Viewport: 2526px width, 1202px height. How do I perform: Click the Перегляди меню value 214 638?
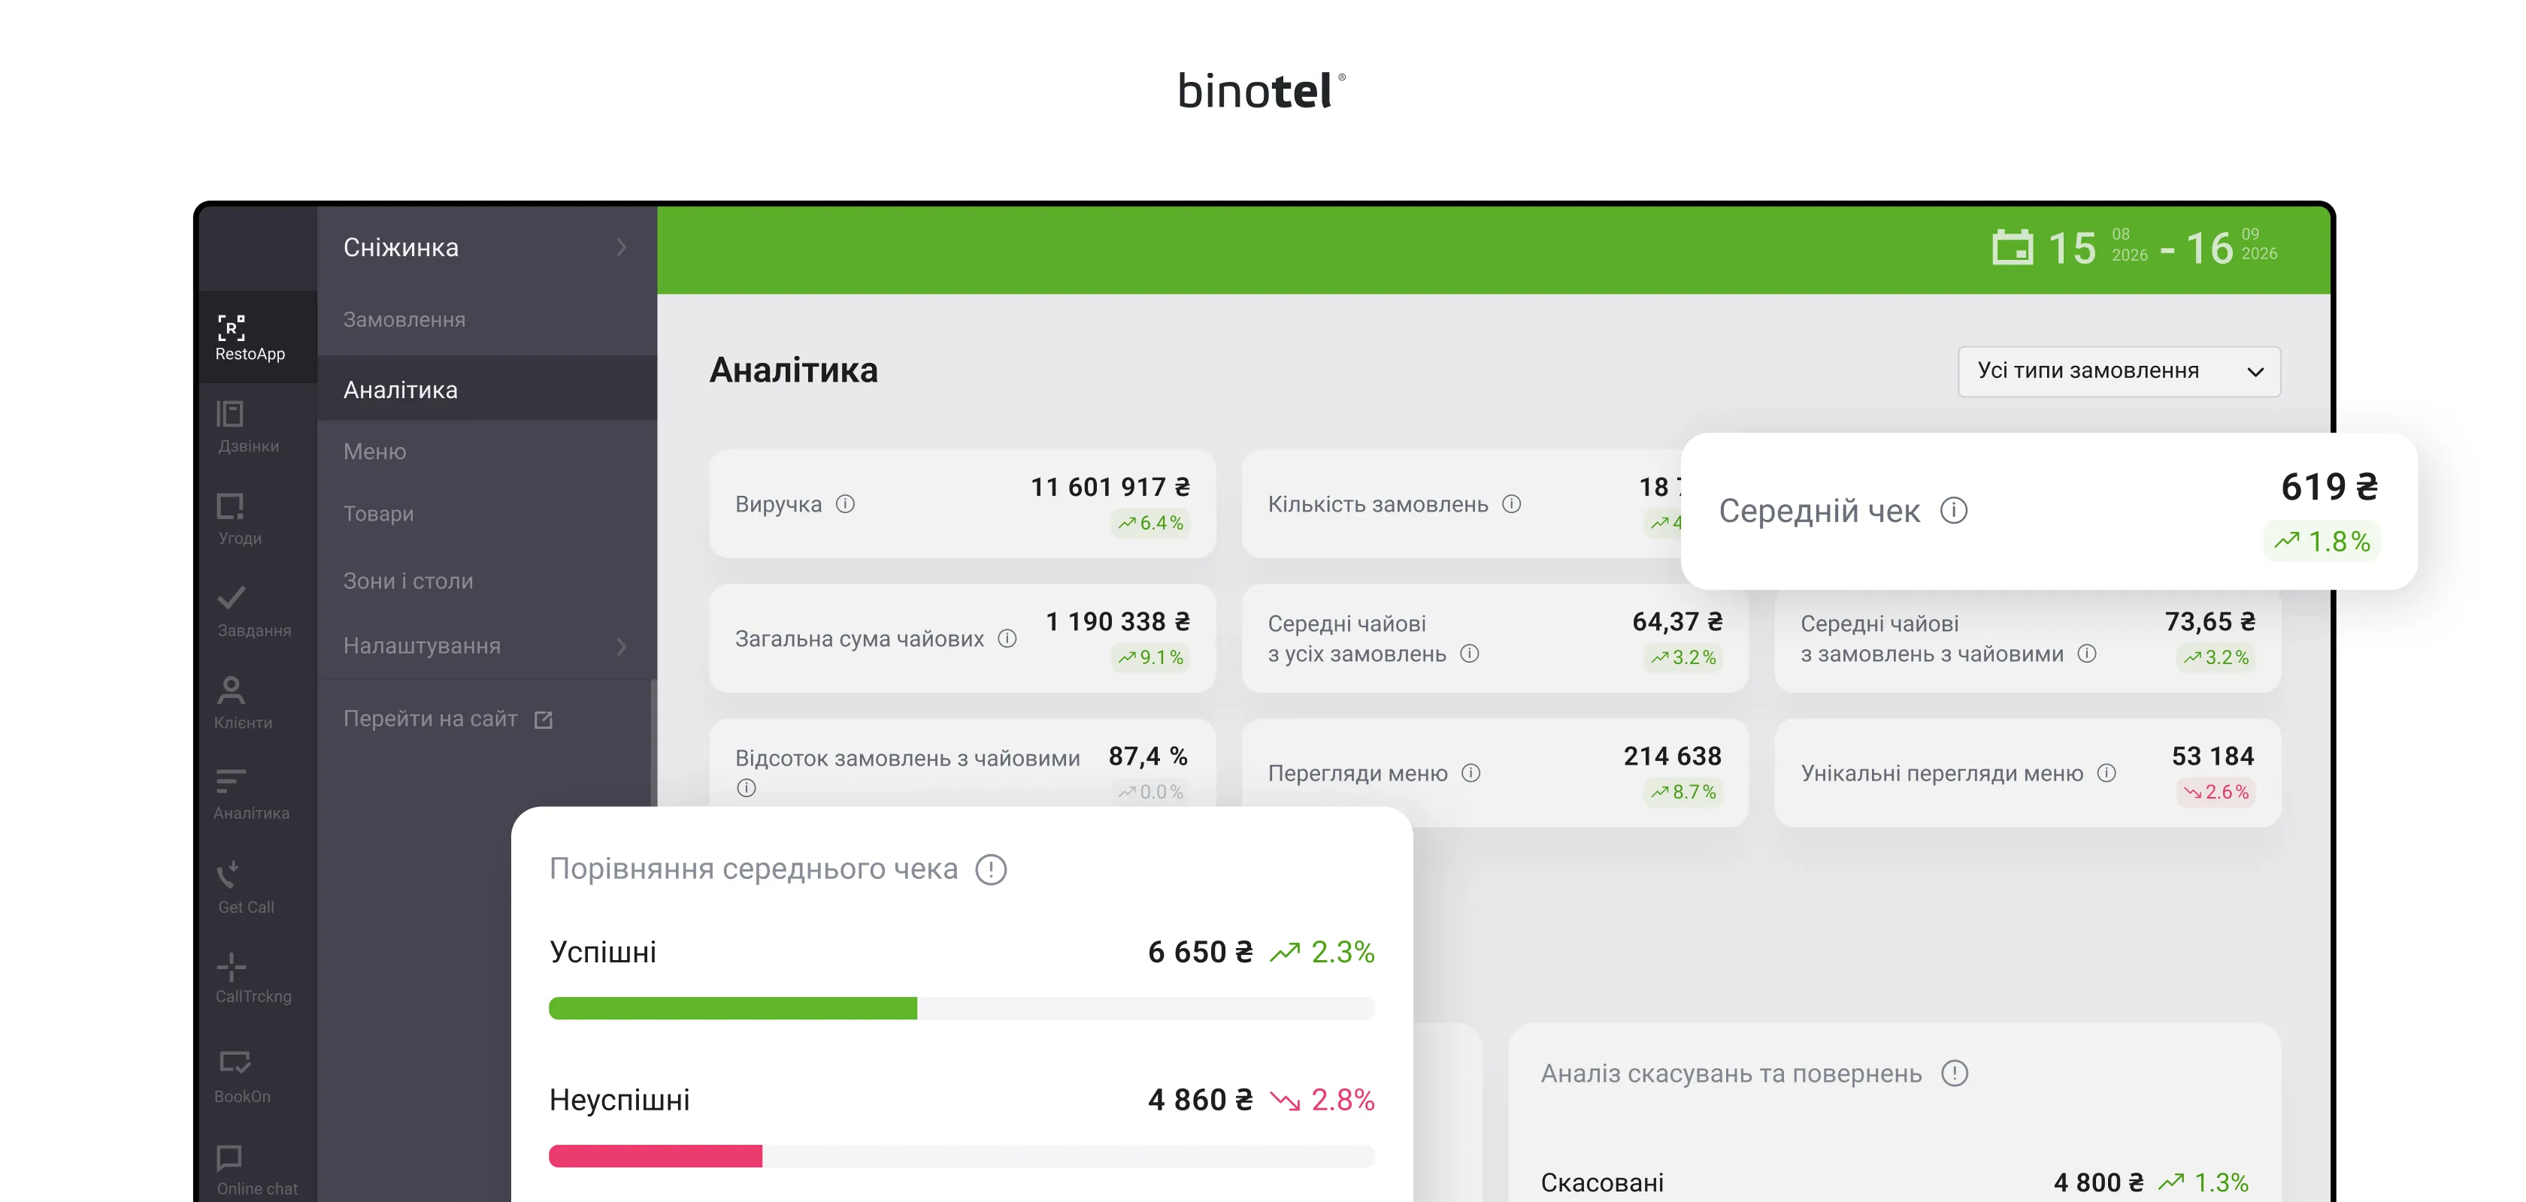(x=1672, y=757)
